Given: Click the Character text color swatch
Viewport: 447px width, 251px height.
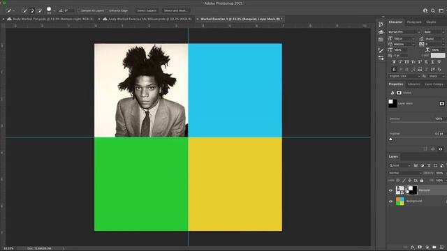Looking at the screenshot, I should click(x=438, y=56).
